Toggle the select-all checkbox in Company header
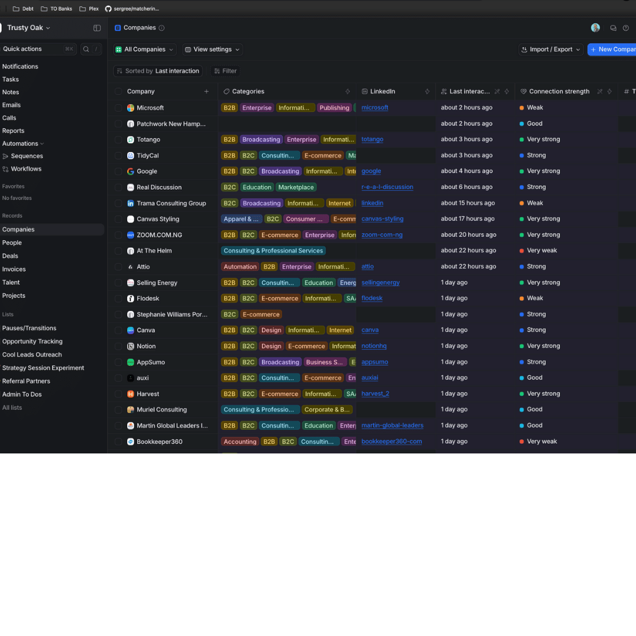Image resolution: width=636 pixels, height=636 pixels. (x=118, y=92)
